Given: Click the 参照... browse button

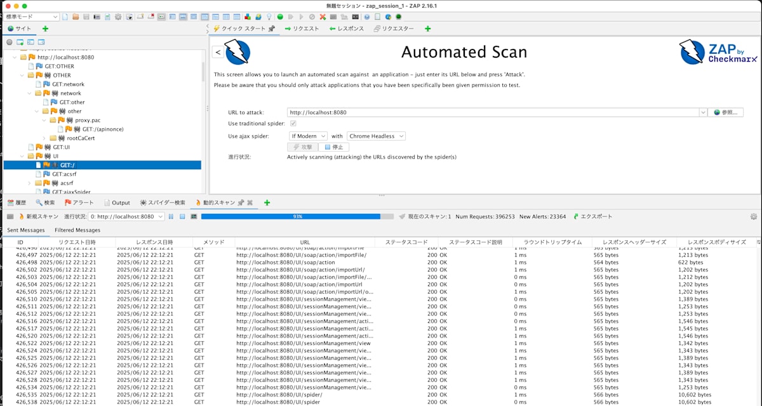Looking at the screenshot, I should 726,112.
